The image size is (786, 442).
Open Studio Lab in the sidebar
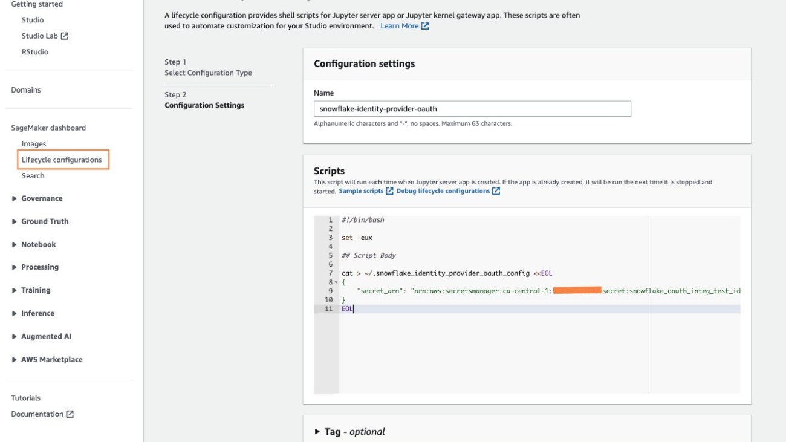pyautogui.click(x=40, y=36)
